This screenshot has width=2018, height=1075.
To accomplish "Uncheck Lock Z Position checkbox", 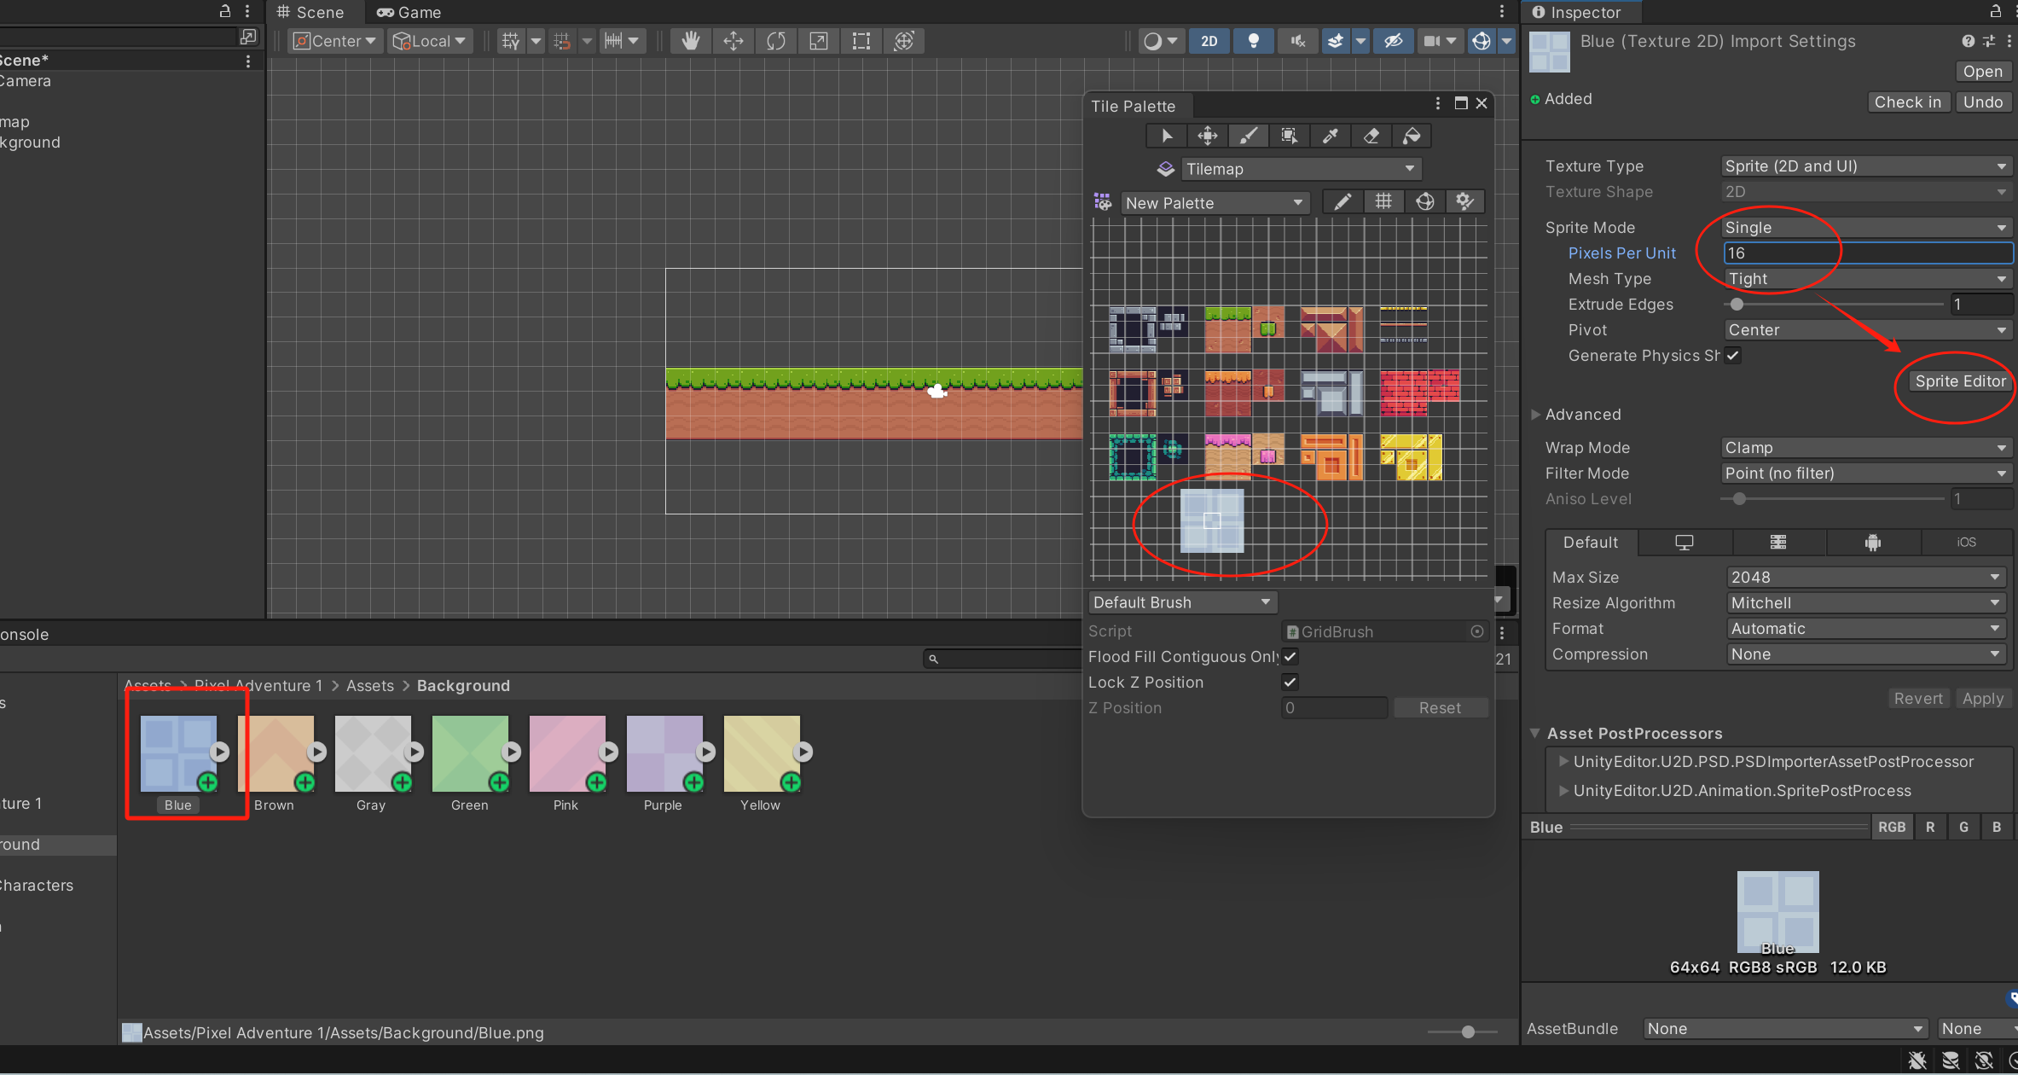I will (1290, 682).
